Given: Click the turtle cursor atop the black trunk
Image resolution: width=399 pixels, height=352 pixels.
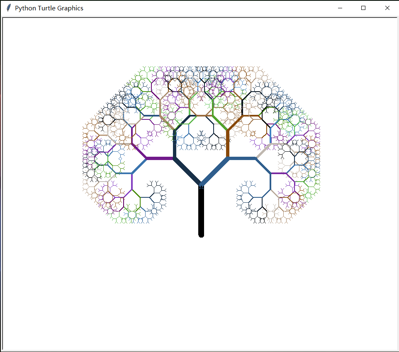Looking at the screenshot, I should [201, 187].
